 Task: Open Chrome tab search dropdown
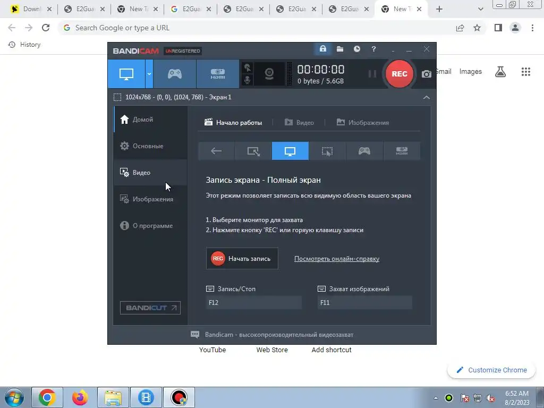tap(480, 9)
